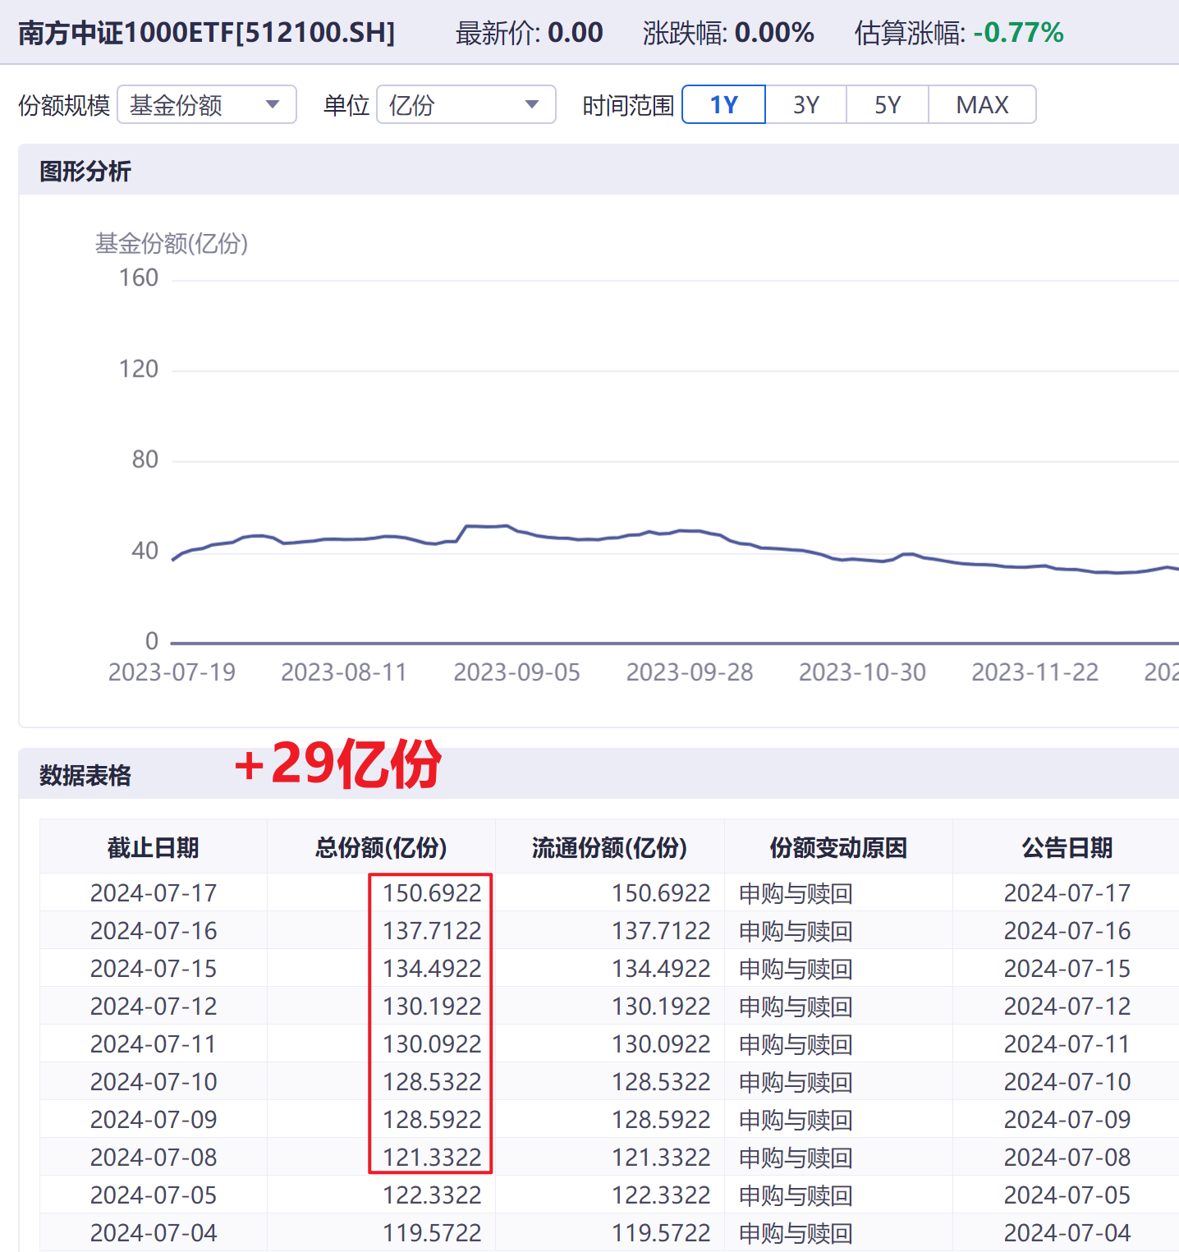Switch to 5Y time range
The image size is (1179, 1252).
coord(887,105)
